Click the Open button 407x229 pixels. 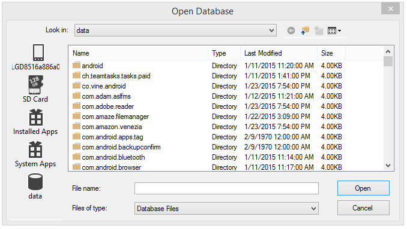coord(363,188)
